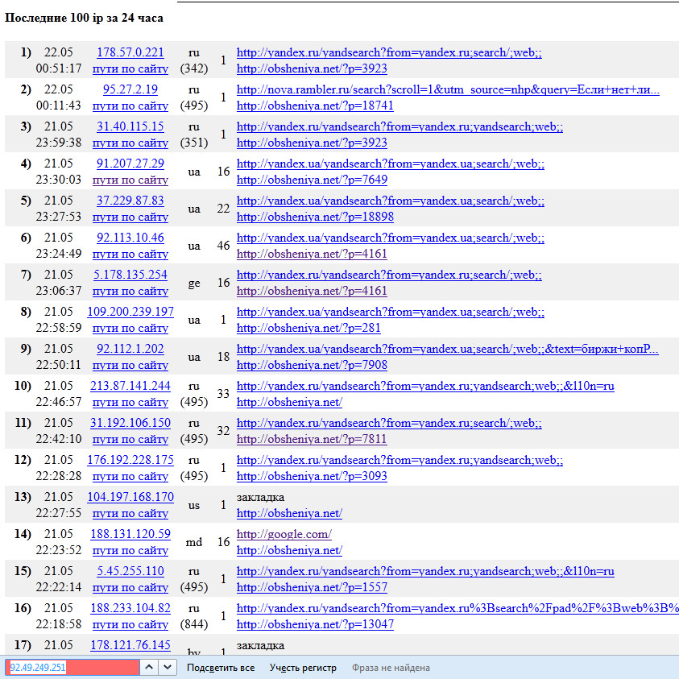Click timestamp 00:51:17 in entry 1
The height and width of the screenshot is (679, 679).
point(59,68)
